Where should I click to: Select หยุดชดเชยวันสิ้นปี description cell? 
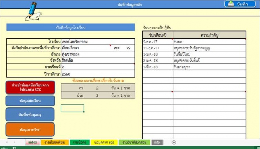click(209, 61)
